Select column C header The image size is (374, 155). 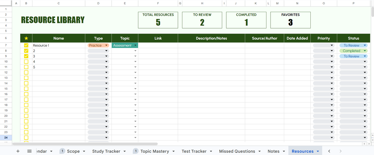59,3
